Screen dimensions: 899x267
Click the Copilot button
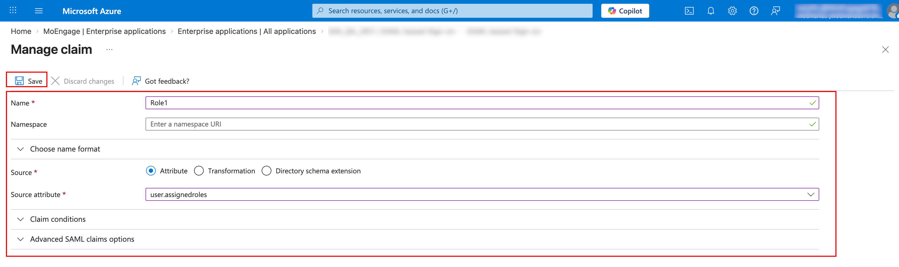pyautogui.click(x=625, y=11)
